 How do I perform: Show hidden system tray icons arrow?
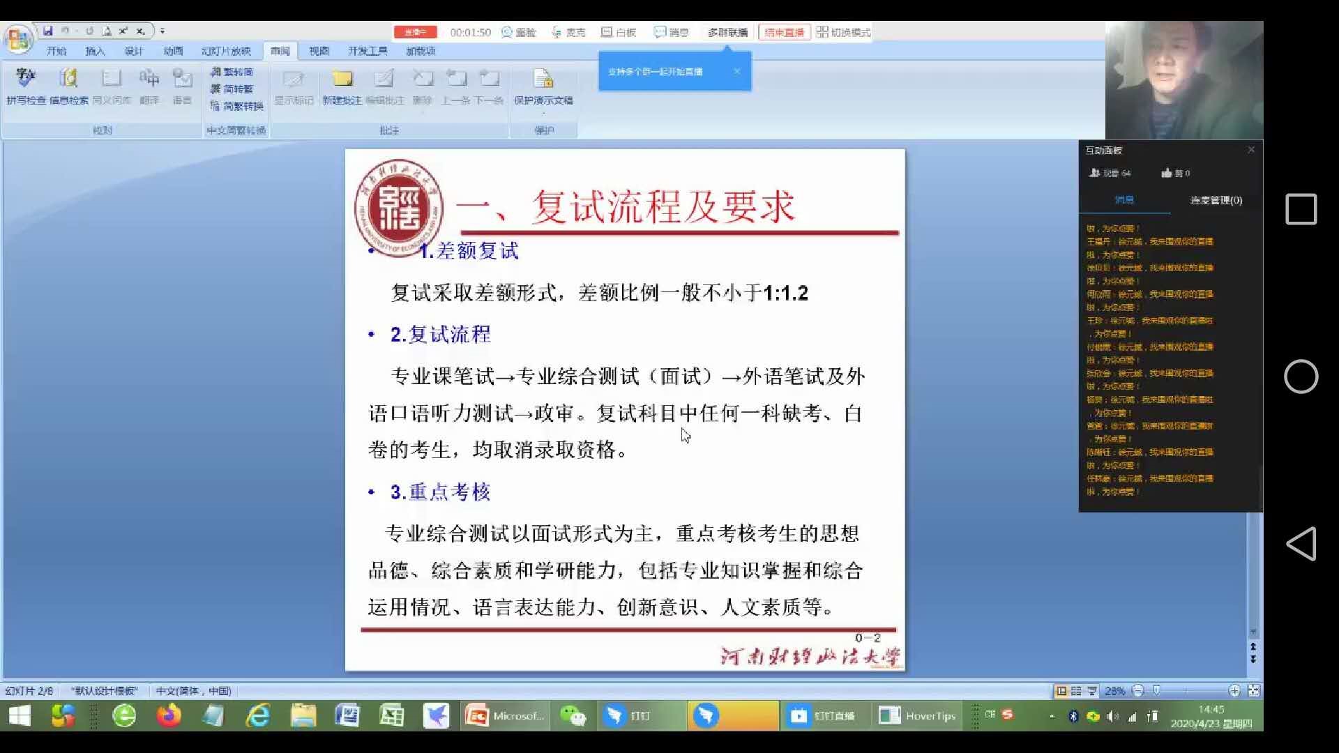tap(1052, 716)
